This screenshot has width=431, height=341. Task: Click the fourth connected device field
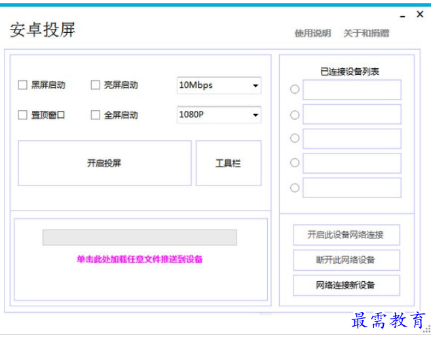pos(352,163)
